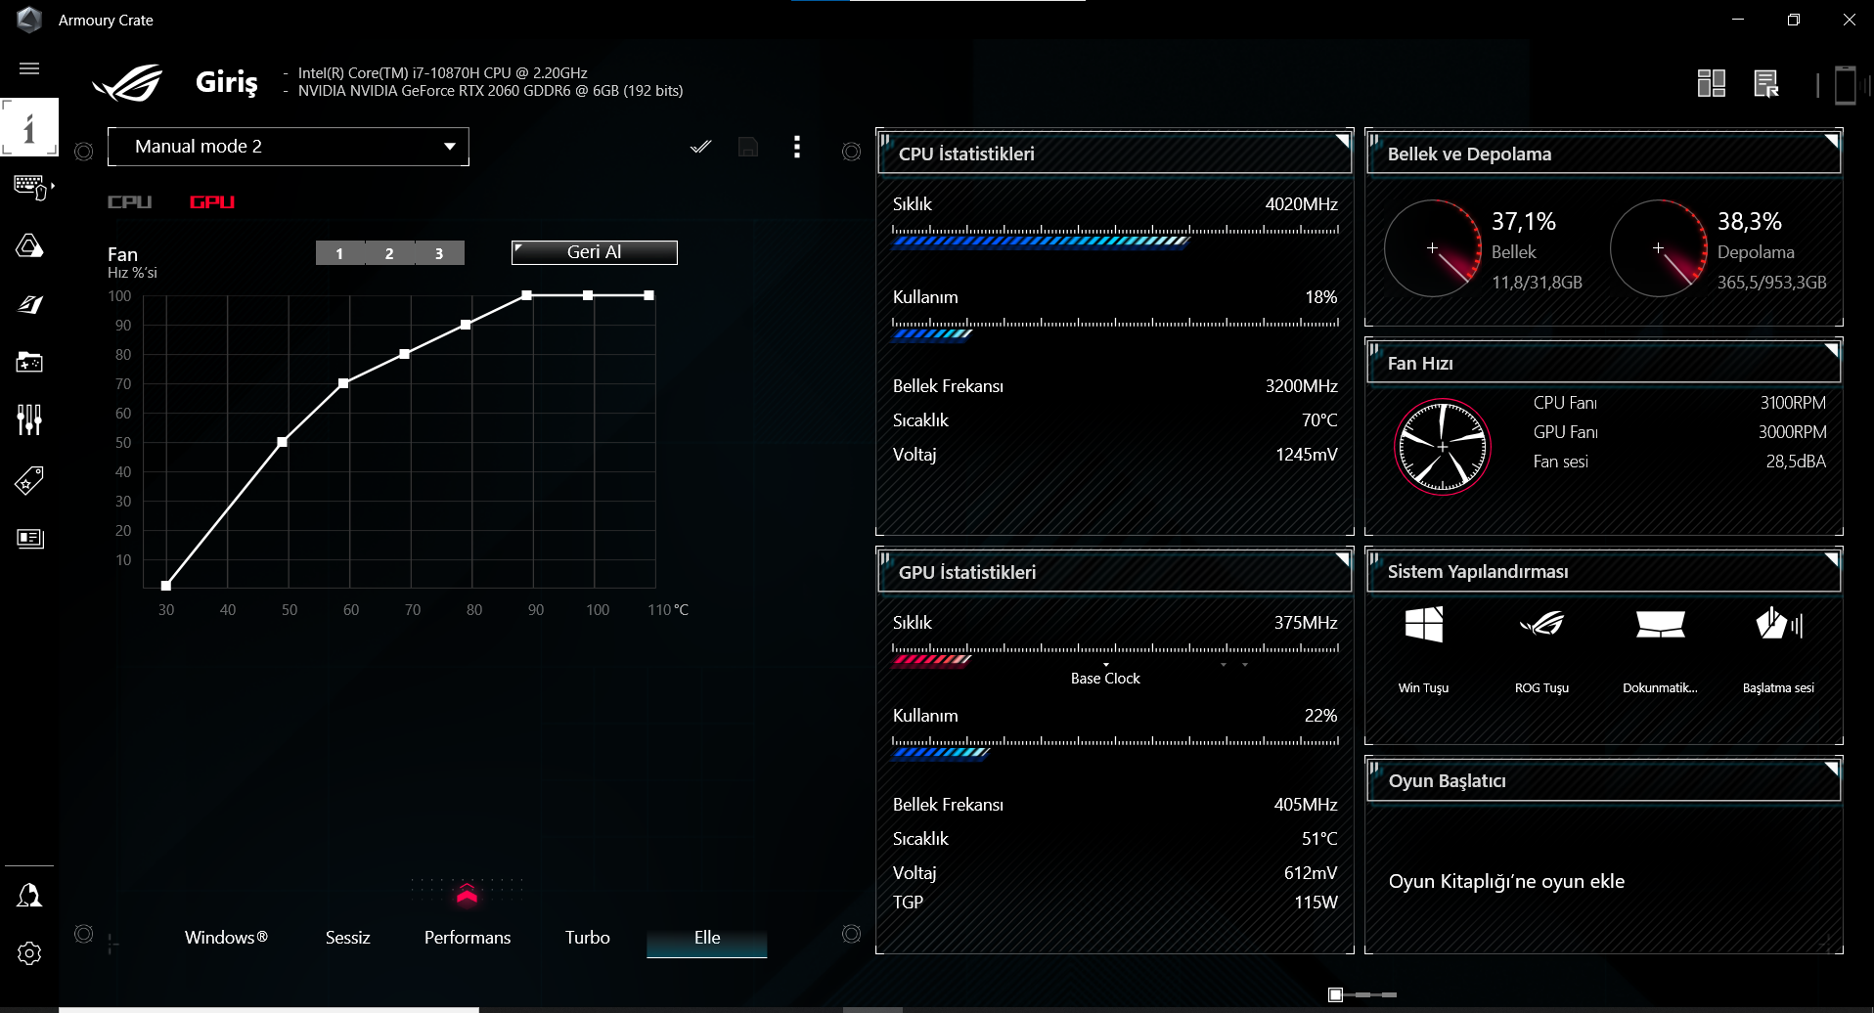Click the CPU Voltaj 1245mV value

click(x=1307, y=455)
